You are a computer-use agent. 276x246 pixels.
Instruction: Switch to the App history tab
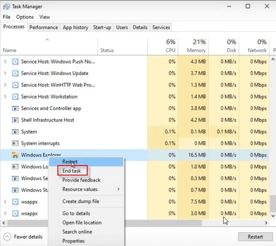click(75, 27)
